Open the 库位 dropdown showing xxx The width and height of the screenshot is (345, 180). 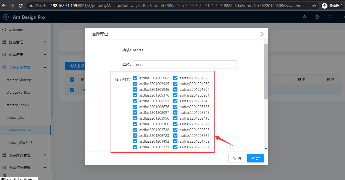(185, 65)
